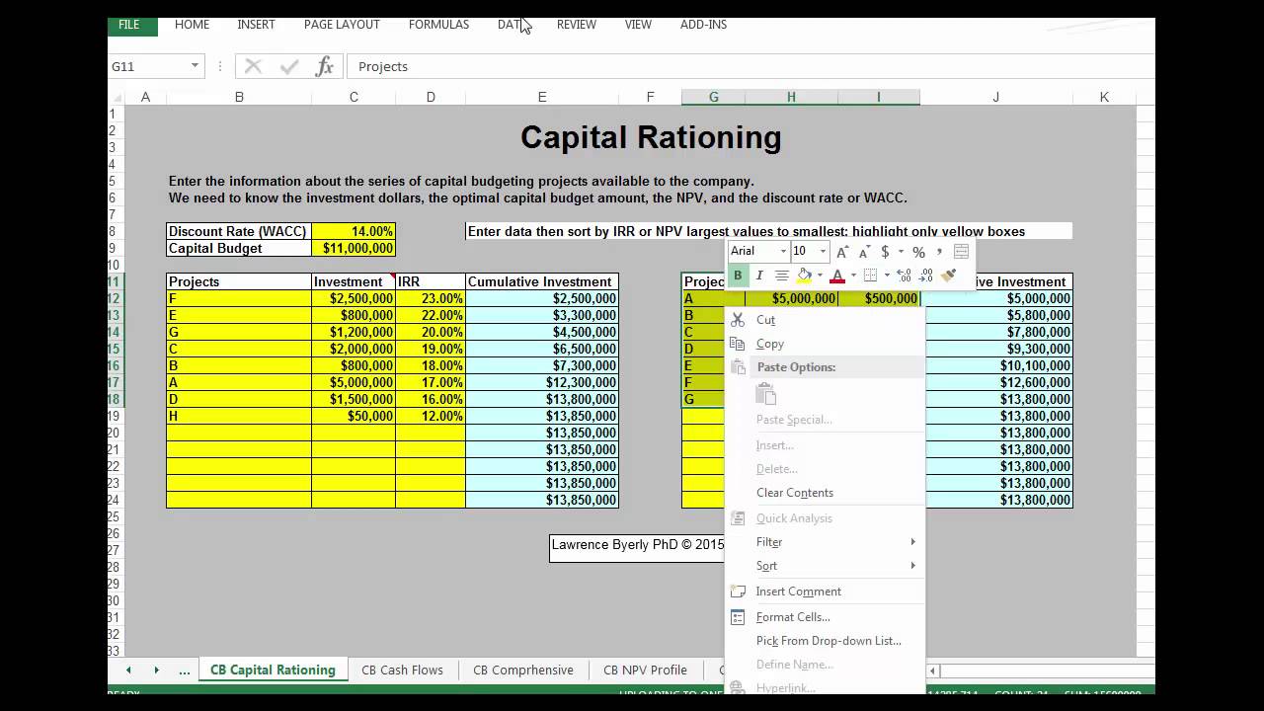The image size is (1264, 711).
Task: Open the INSERT ribbon tab
Action: click(x=256, y=25)
